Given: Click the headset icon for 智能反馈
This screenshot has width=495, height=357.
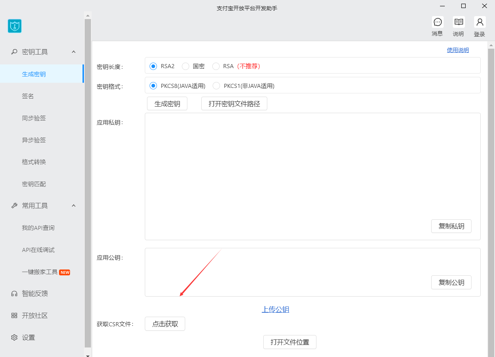Looking at the screenshot, I should (14, 294).
